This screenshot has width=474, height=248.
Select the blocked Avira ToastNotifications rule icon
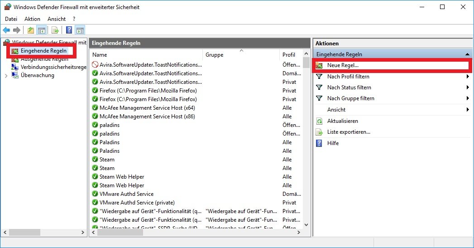coord(95,65)
